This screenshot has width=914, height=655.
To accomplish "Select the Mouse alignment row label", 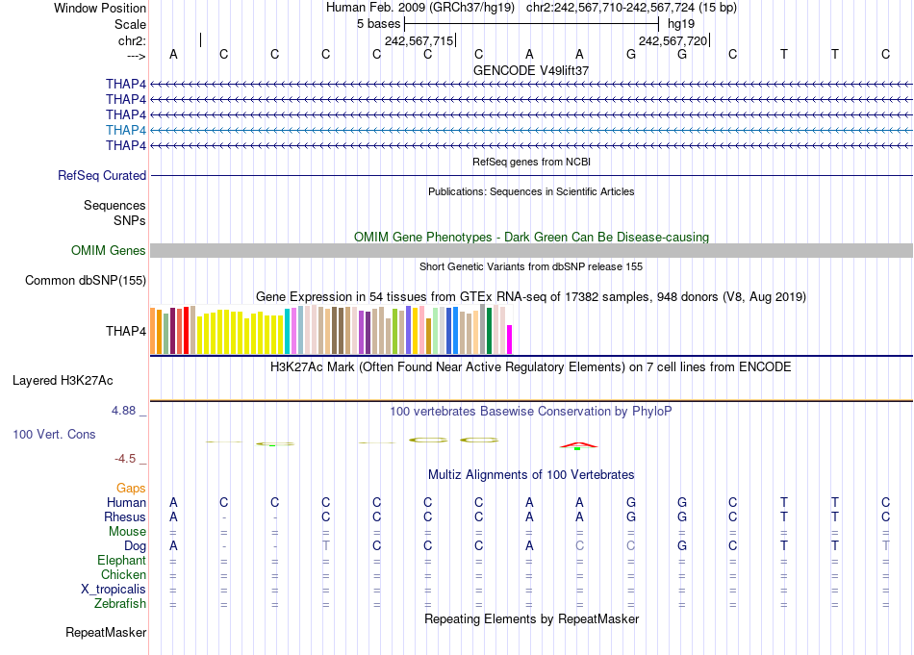I will 127,532.
